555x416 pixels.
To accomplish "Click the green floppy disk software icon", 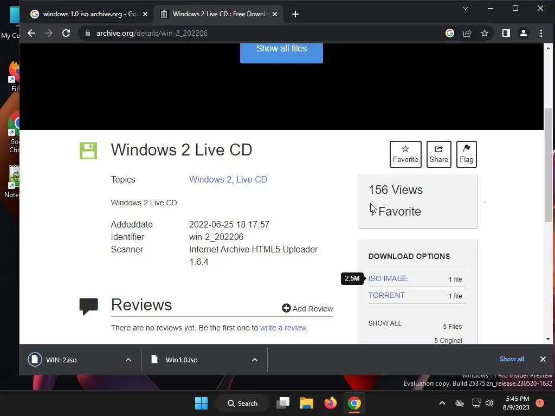I will click(88, 151).
